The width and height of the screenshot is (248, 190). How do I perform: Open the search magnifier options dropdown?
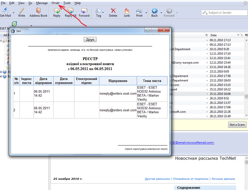pos(205,13)
